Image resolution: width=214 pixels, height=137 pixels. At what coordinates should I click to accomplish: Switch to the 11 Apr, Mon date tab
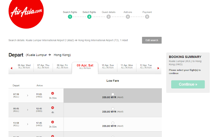click(x=127, y=66)
